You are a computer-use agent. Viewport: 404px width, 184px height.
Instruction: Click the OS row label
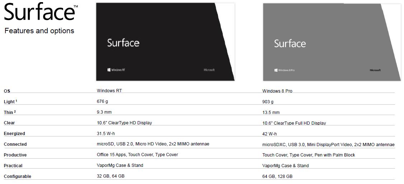click(7, 91)
